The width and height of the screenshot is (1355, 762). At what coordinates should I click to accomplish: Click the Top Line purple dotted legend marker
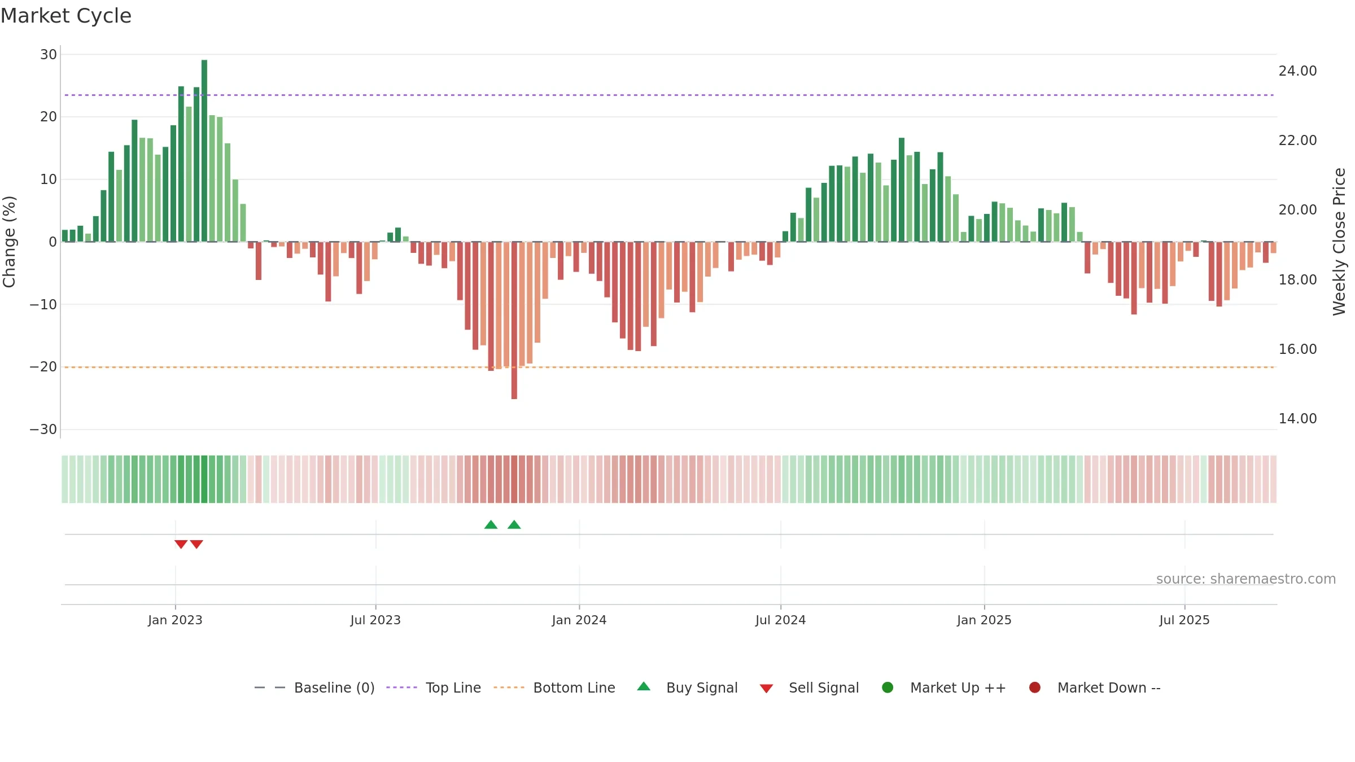click(x=401, y=687)
